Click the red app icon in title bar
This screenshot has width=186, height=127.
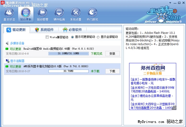pyautogui.click(x=3, y=2)
